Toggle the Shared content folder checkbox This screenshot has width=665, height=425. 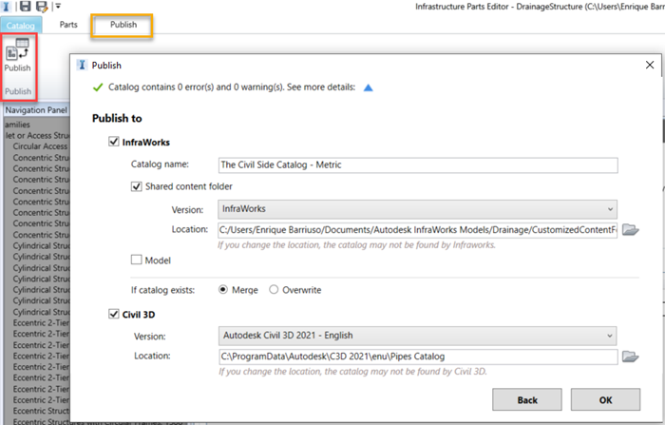click(136, 186)
